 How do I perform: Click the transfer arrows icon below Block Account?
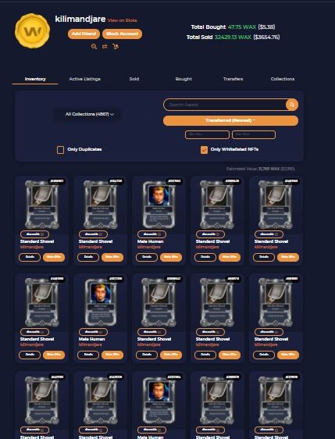coord(105,46)
